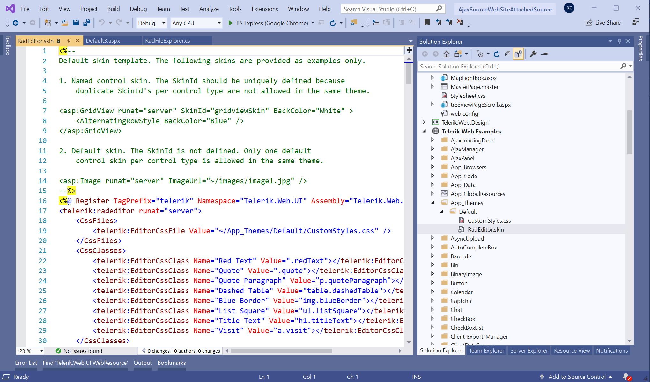Start IIS Express with the green play icon
650x382 pixels.
pos(230,23)
